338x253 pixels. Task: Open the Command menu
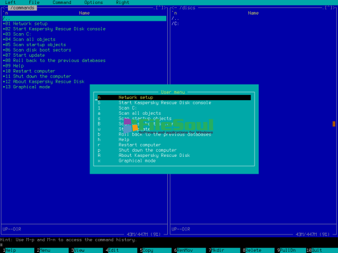coord(61,3)
